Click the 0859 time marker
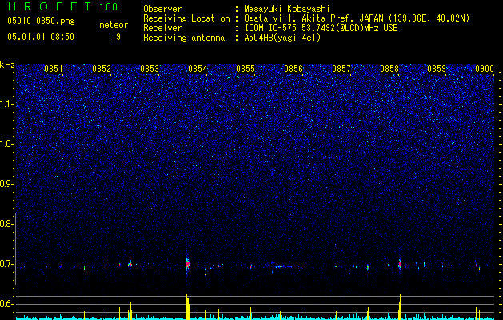 click(x=437, y=69)
